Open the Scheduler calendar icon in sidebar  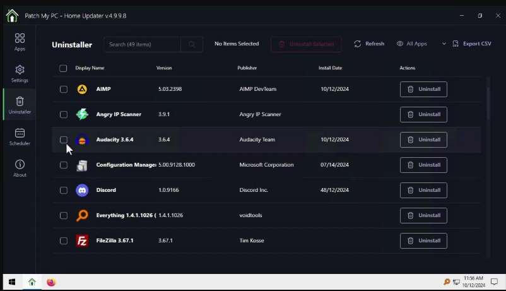(x=20, y=136)
